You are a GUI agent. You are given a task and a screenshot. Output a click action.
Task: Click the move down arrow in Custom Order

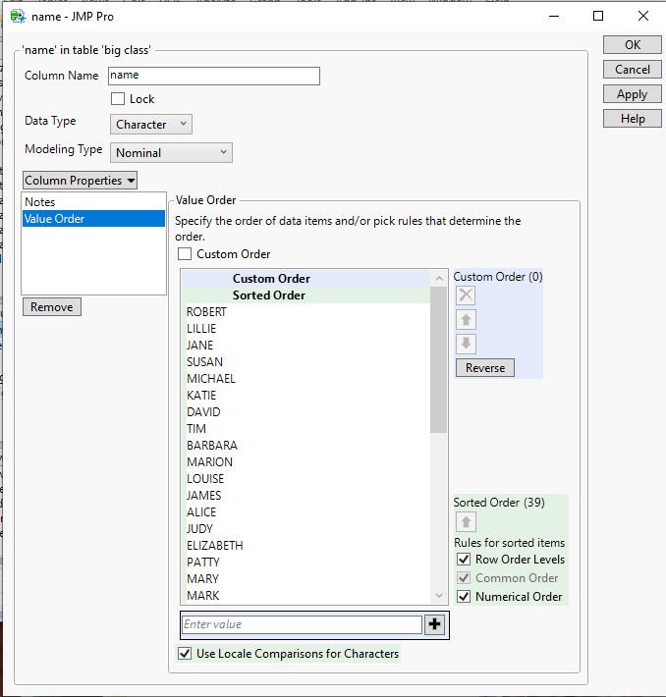tap(466, 344)
